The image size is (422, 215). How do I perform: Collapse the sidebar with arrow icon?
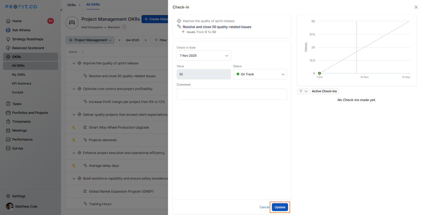pos(61,10)
